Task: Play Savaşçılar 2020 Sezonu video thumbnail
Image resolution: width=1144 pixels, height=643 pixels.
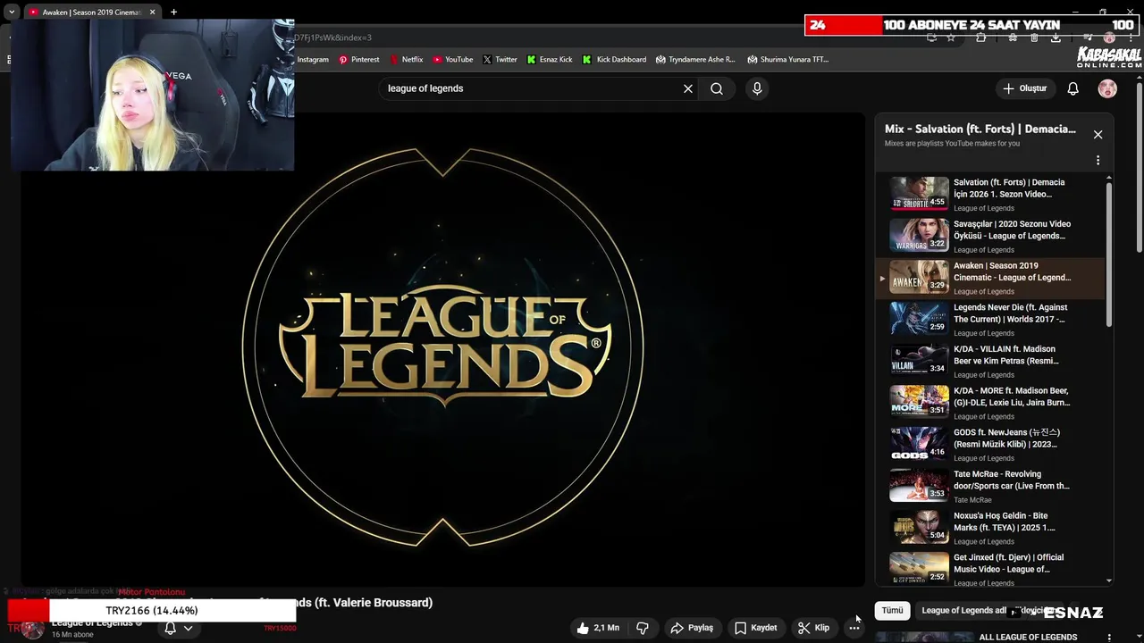Action: (919, 235)
